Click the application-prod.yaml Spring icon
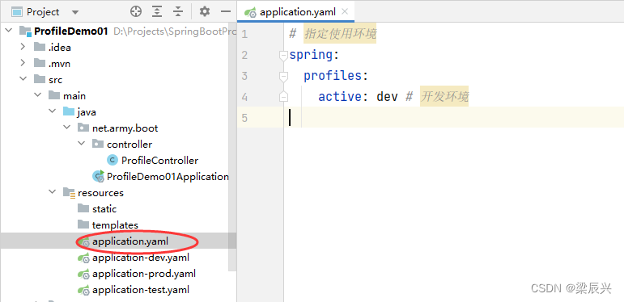This screenshot has width=624, height=302. pos(83,274)
